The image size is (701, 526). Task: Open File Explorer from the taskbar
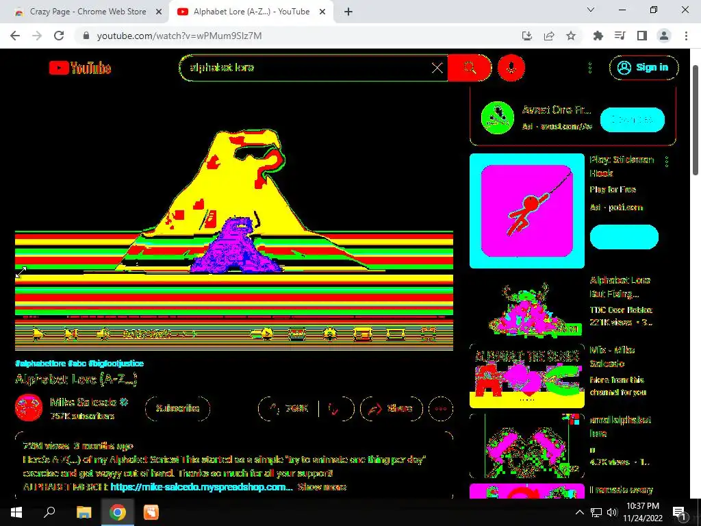[x=84, y=512]
